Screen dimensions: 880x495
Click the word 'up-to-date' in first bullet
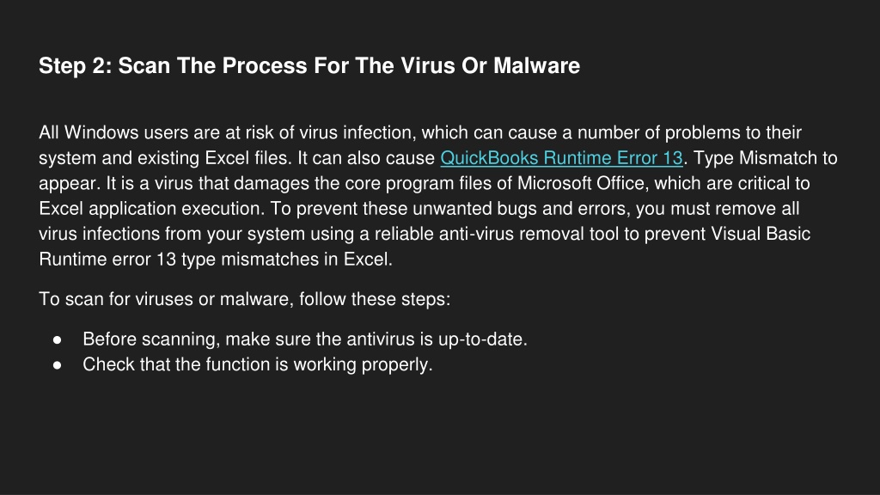[480, 339]
